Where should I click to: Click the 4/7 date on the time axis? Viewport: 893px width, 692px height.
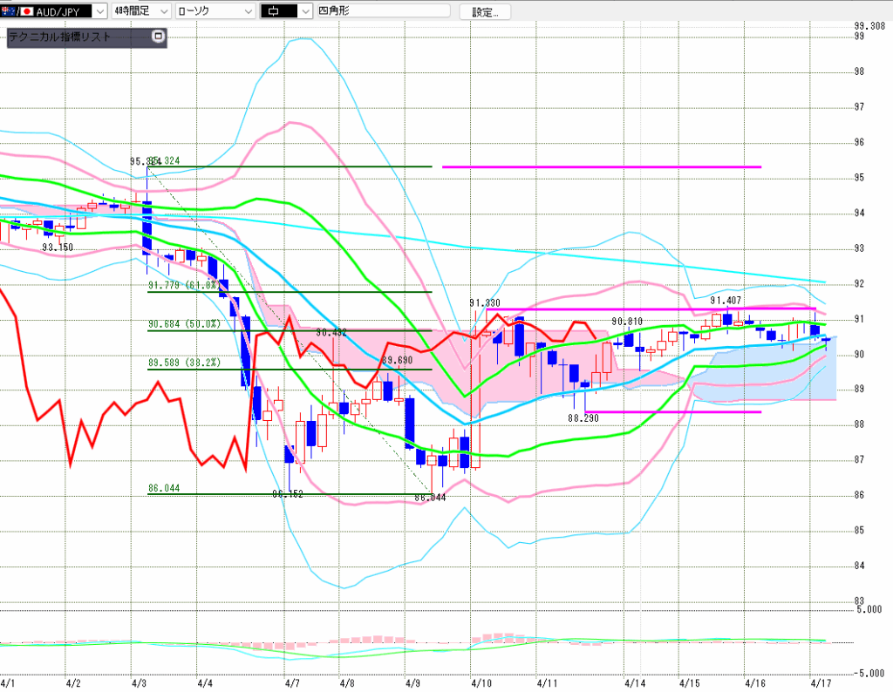292,683
